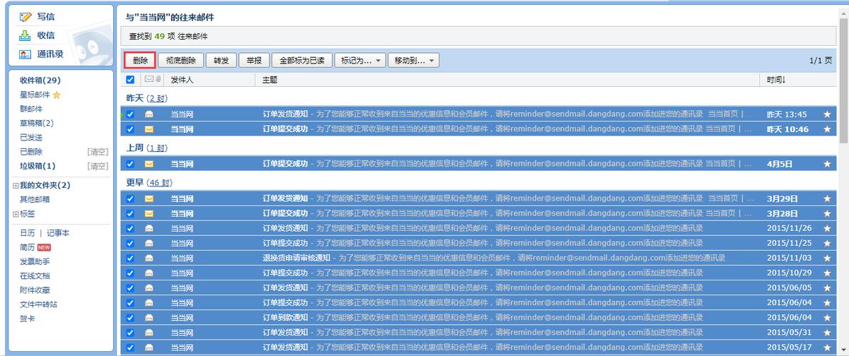The image size is (849, 356).
Task: Star the email dated 2015/10/29
Action: [x=827, y=273]
